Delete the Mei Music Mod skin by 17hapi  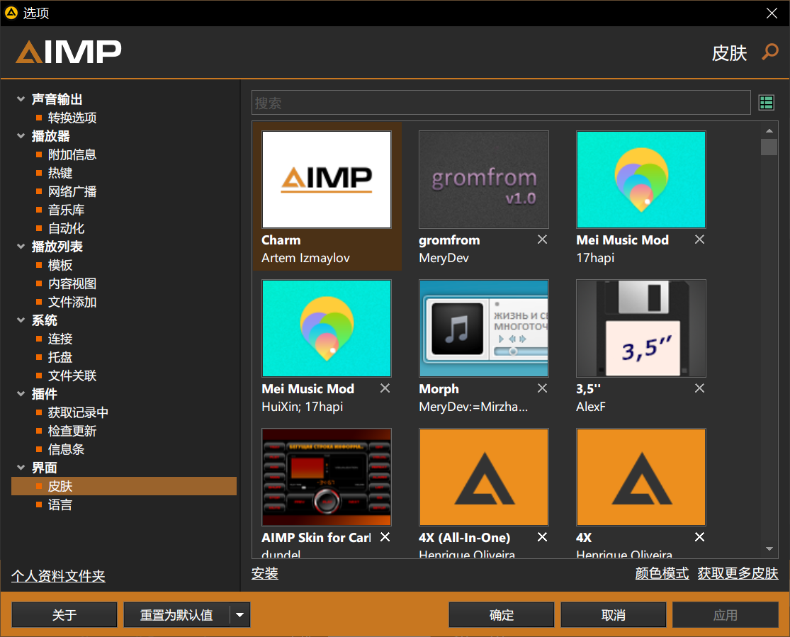click(x=699, y=239)
